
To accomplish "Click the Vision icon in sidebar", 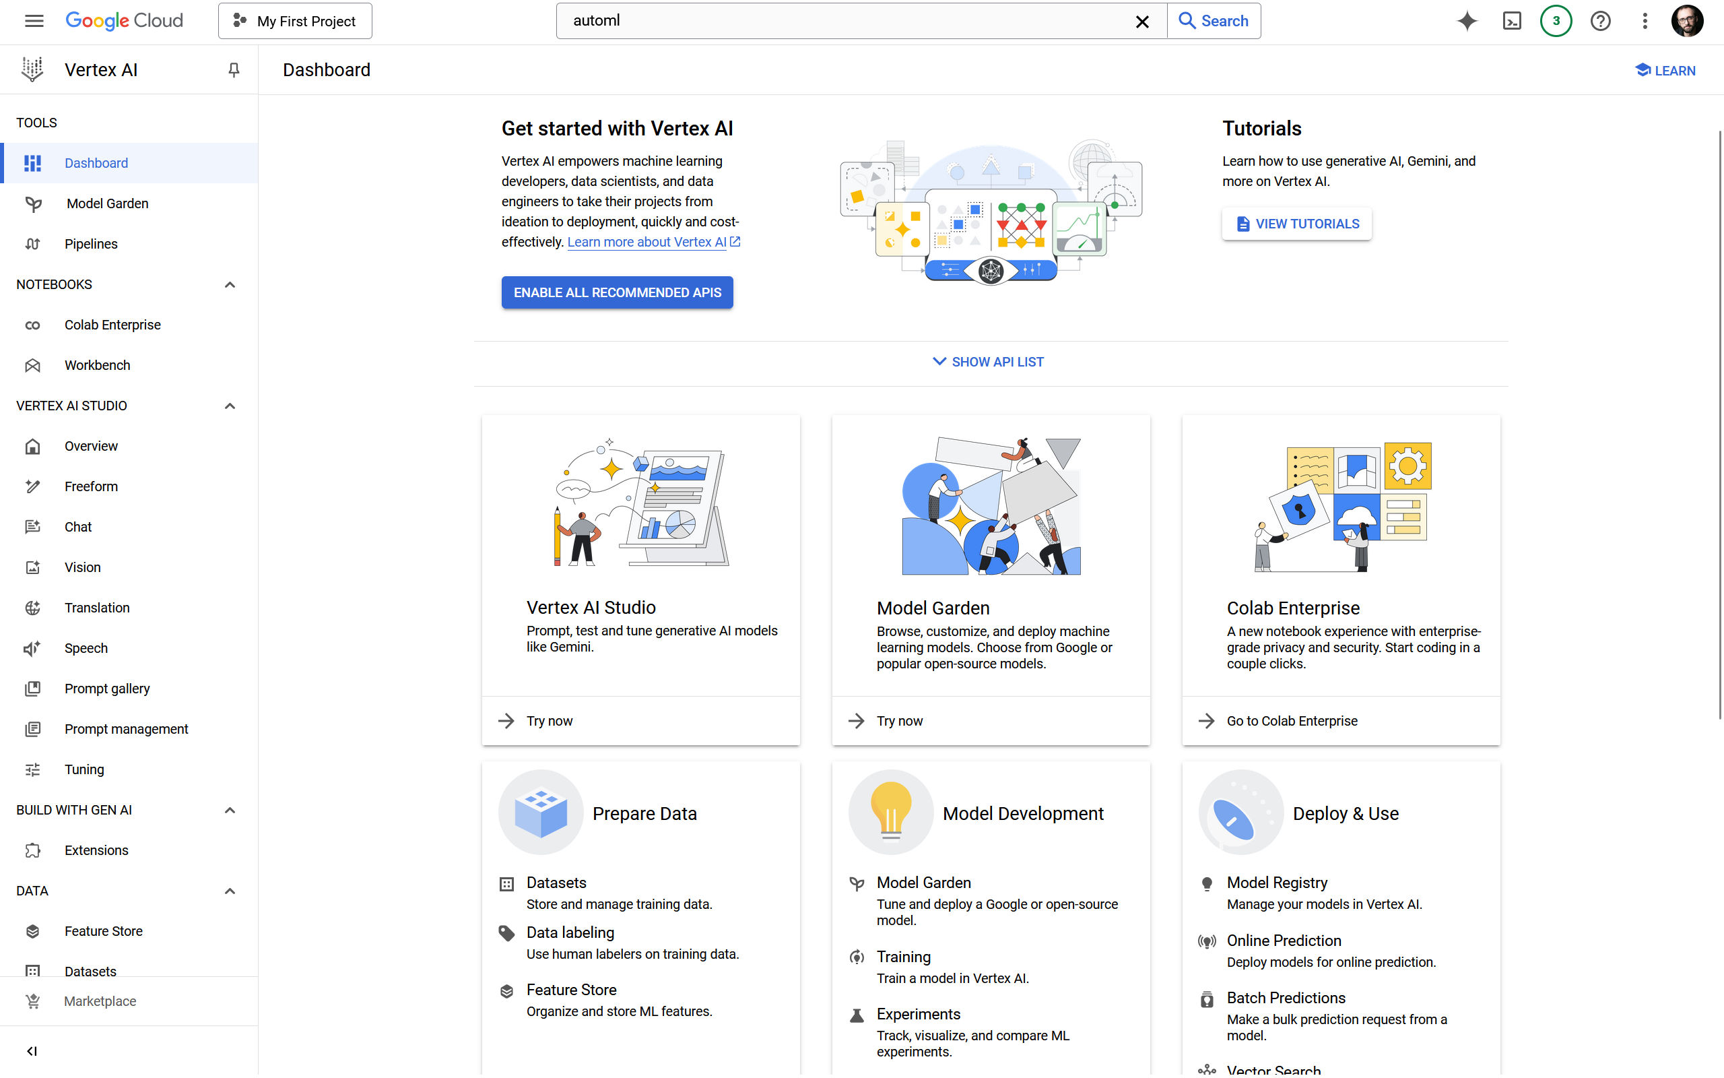I will tap(33, 567).
